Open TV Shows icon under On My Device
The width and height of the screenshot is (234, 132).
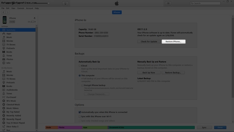click(x=4, y=79)
